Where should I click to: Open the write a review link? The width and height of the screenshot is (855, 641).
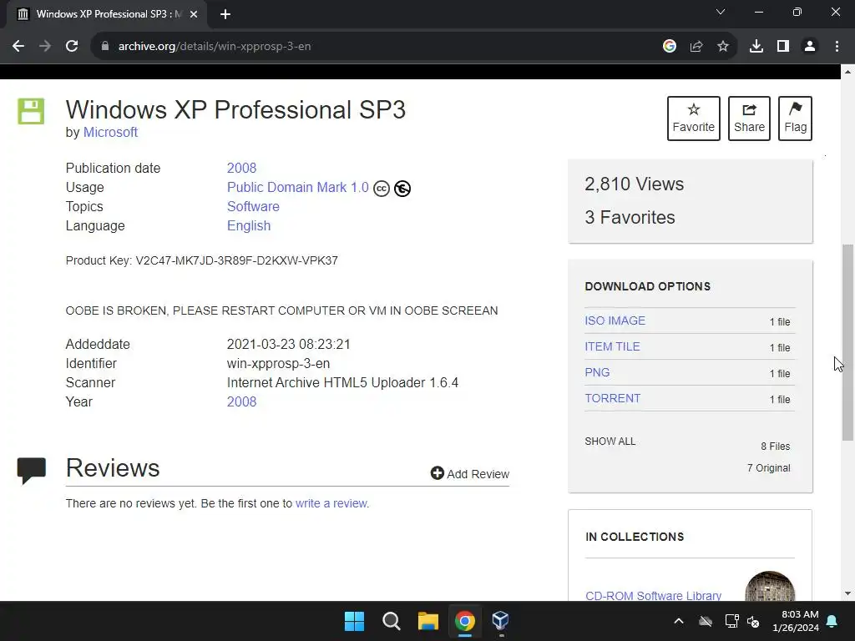(331, 503)
